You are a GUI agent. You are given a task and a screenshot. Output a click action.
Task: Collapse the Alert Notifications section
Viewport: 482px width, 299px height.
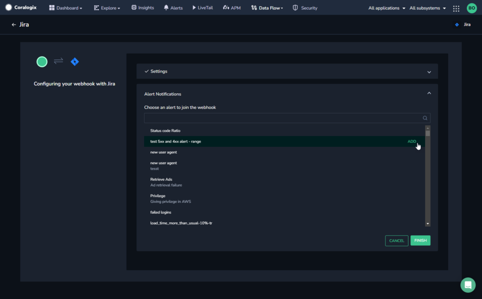(429, 93)
